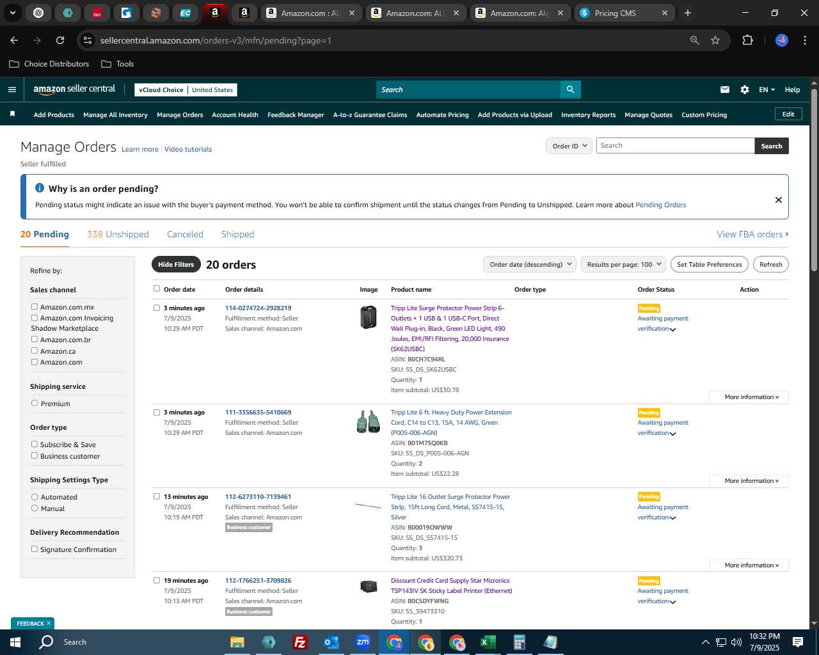Select order 114-0274724-2928219 checkbox
This screenshot has width=819, height=655.
coord(157,308)
